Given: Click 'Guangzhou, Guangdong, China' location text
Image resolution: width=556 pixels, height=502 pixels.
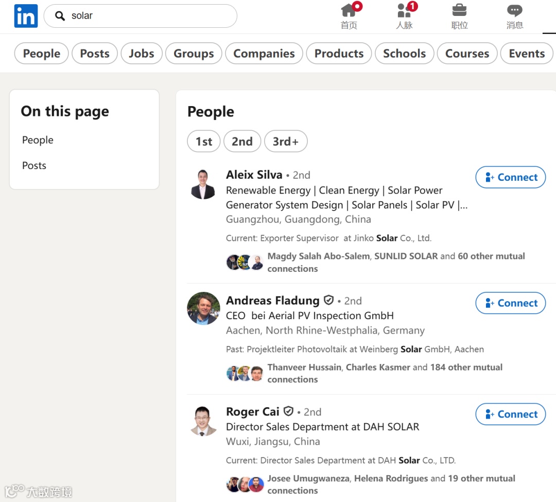Looking at the screenshot, I should (299, 219).
